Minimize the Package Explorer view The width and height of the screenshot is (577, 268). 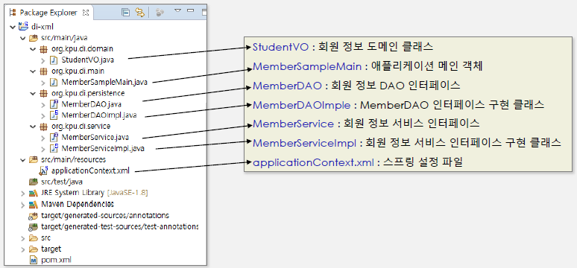[190, 11]
